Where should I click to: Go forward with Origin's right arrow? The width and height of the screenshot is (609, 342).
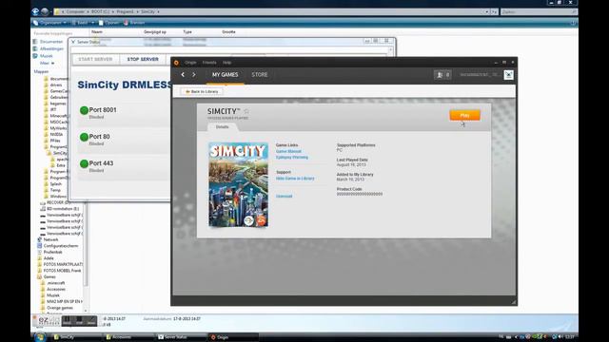tap(194, 74)
